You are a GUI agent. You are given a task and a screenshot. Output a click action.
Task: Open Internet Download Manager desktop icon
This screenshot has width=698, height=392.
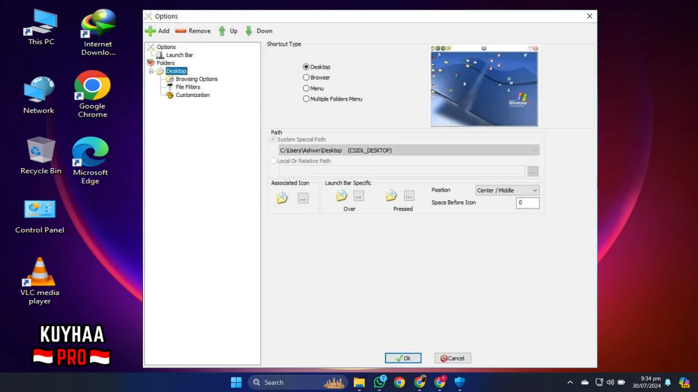pos(98,33)
